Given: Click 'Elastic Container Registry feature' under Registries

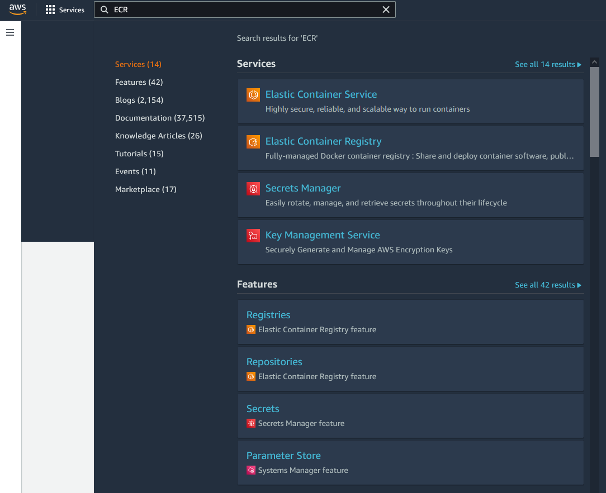Looking at the screenshot, I should pos(317,329).
